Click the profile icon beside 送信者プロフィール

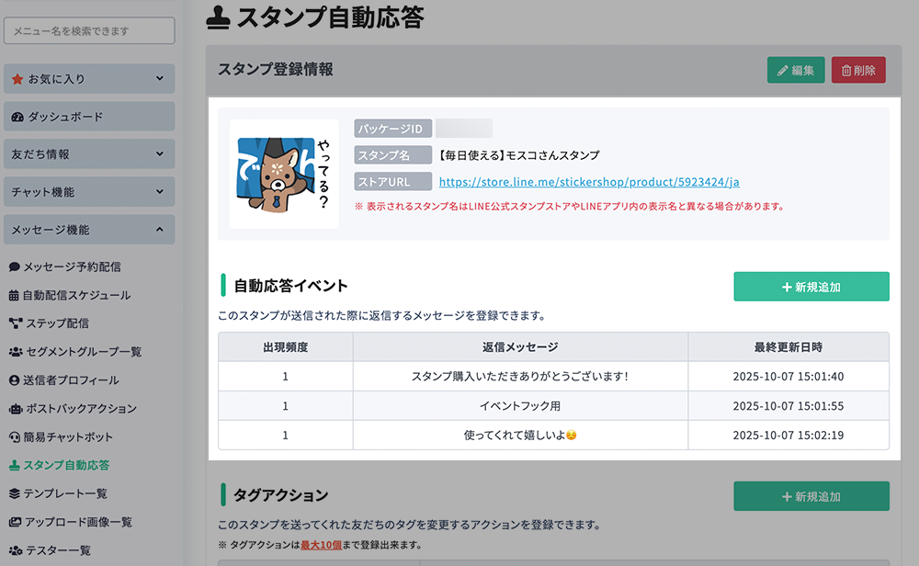(15, 380)
